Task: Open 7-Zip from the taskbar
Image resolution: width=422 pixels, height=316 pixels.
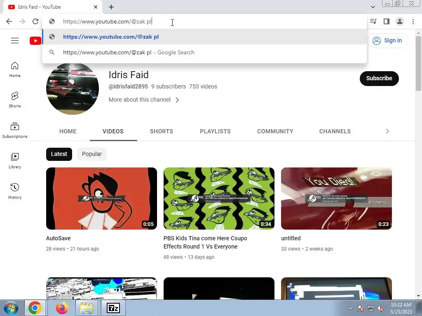Action: tap(113, 308)
